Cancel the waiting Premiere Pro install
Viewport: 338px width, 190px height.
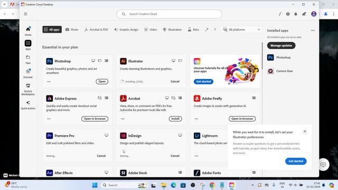point(101,156)
